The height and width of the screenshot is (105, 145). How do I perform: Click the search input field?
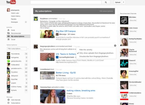point(66,2)
